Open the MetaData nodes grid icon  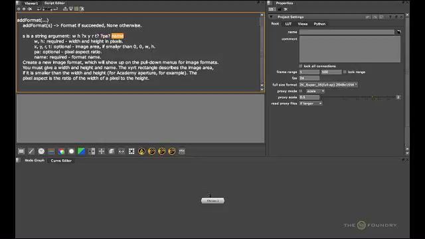[131, 151]
